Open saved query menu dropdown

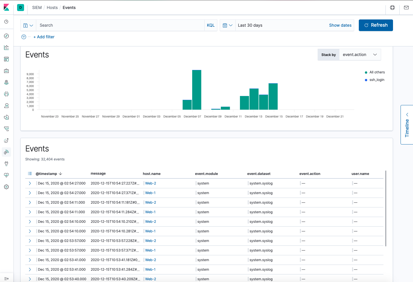point(28,25)
